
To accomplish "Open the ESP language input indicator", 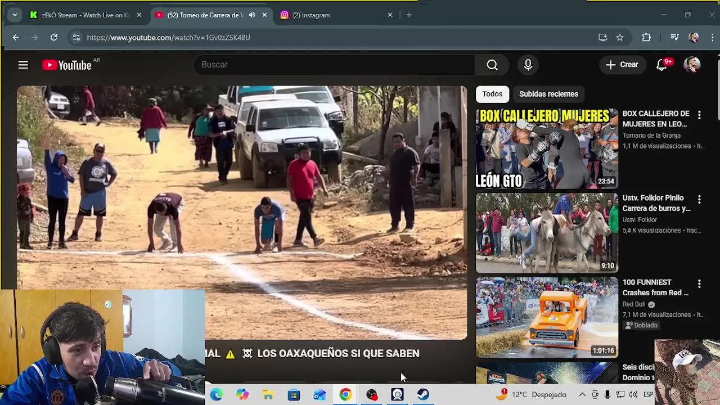I will point(649,395).
